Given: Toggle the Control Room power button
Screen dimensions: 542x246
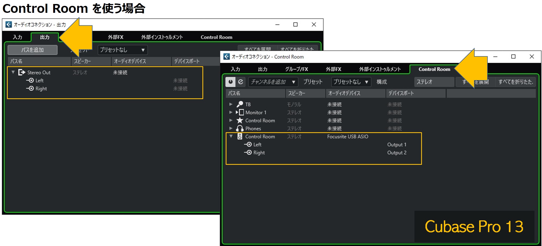Looking at the screenshot, I should (230, 82).
